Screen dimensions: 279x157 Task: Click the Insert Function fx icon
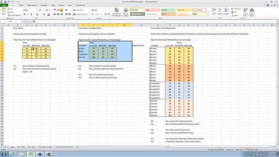(34, 21)
